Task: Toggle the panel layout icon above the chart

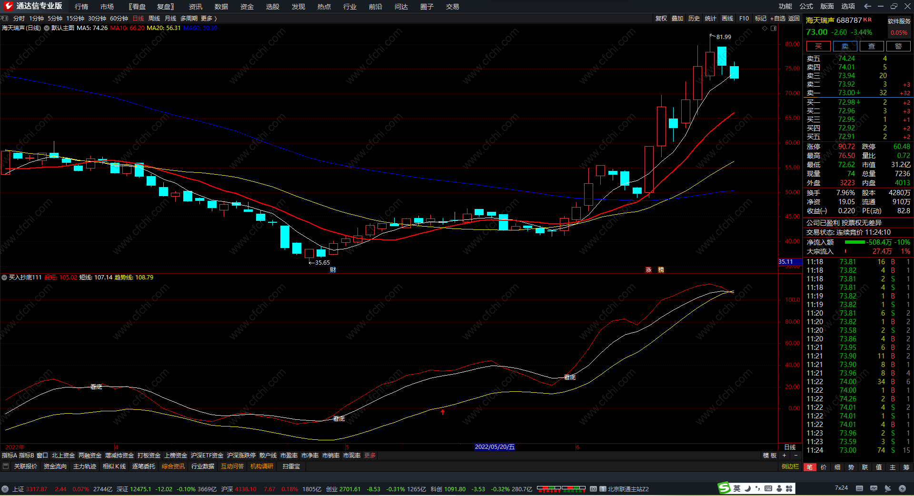Action: point(774,28)
